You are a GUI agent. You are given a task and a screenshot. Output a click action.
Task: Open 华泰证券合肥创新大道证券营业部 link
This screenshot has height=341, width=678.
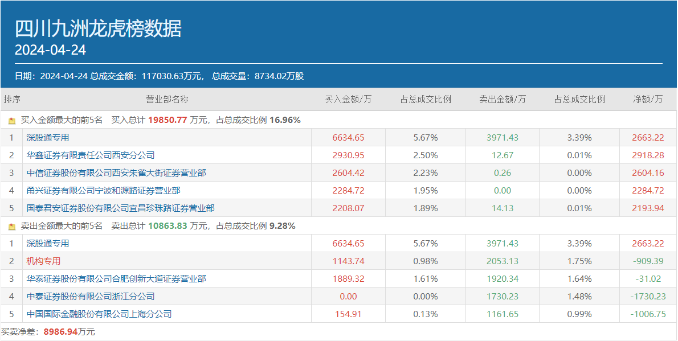[116, 279]
